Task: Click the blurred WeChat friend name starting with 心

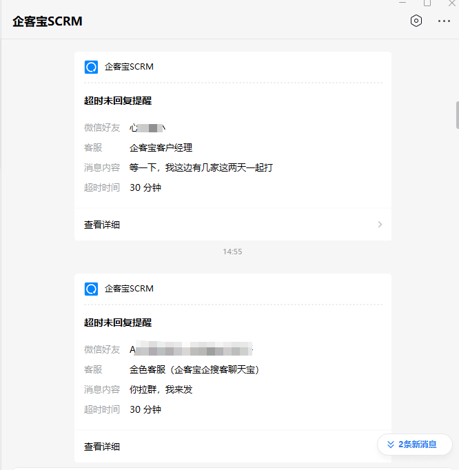Action: point(147,128)
